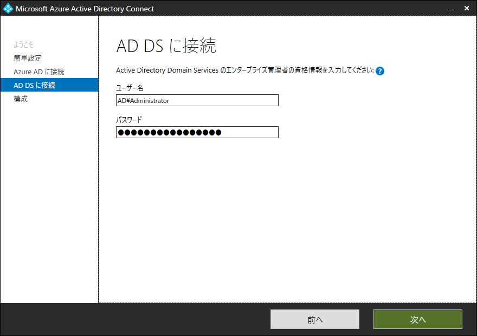
Task: Go to the 構成 step
Action: click(21, 99)
